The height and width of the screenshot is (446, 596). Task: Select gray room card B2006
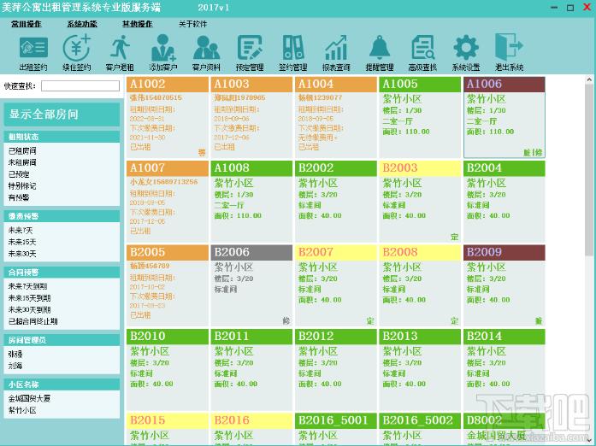[251, 285]
